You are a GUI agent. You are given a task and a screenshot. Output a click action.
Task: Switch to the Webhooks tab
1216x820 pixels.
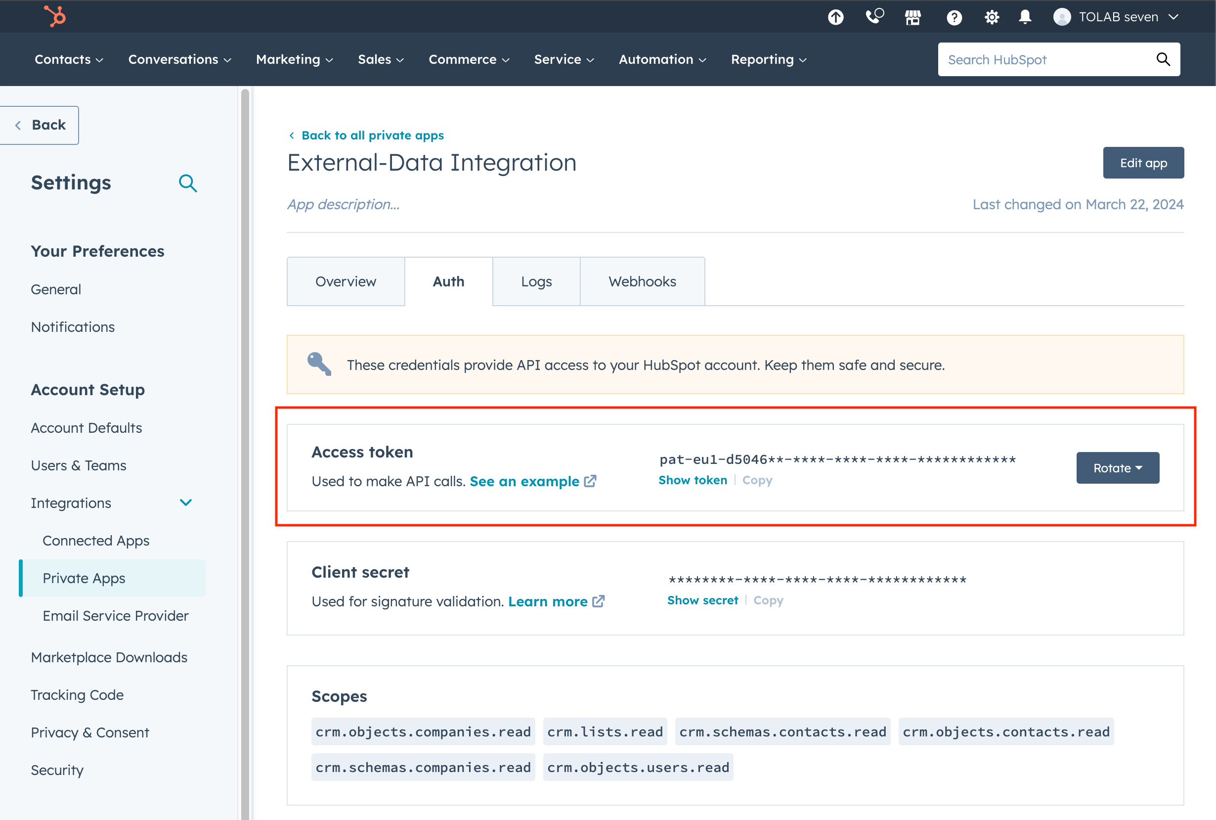[x=643, y=281]
